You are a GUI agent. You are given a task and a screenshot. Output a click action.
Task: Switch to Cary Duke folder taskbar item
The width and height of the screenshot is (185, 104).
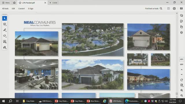[x=29, y=101]
